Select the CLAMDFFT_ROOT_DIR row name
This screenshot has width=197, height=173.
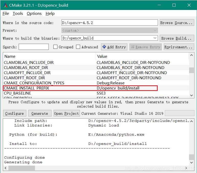pyautogui.click(x=24, y=78)
